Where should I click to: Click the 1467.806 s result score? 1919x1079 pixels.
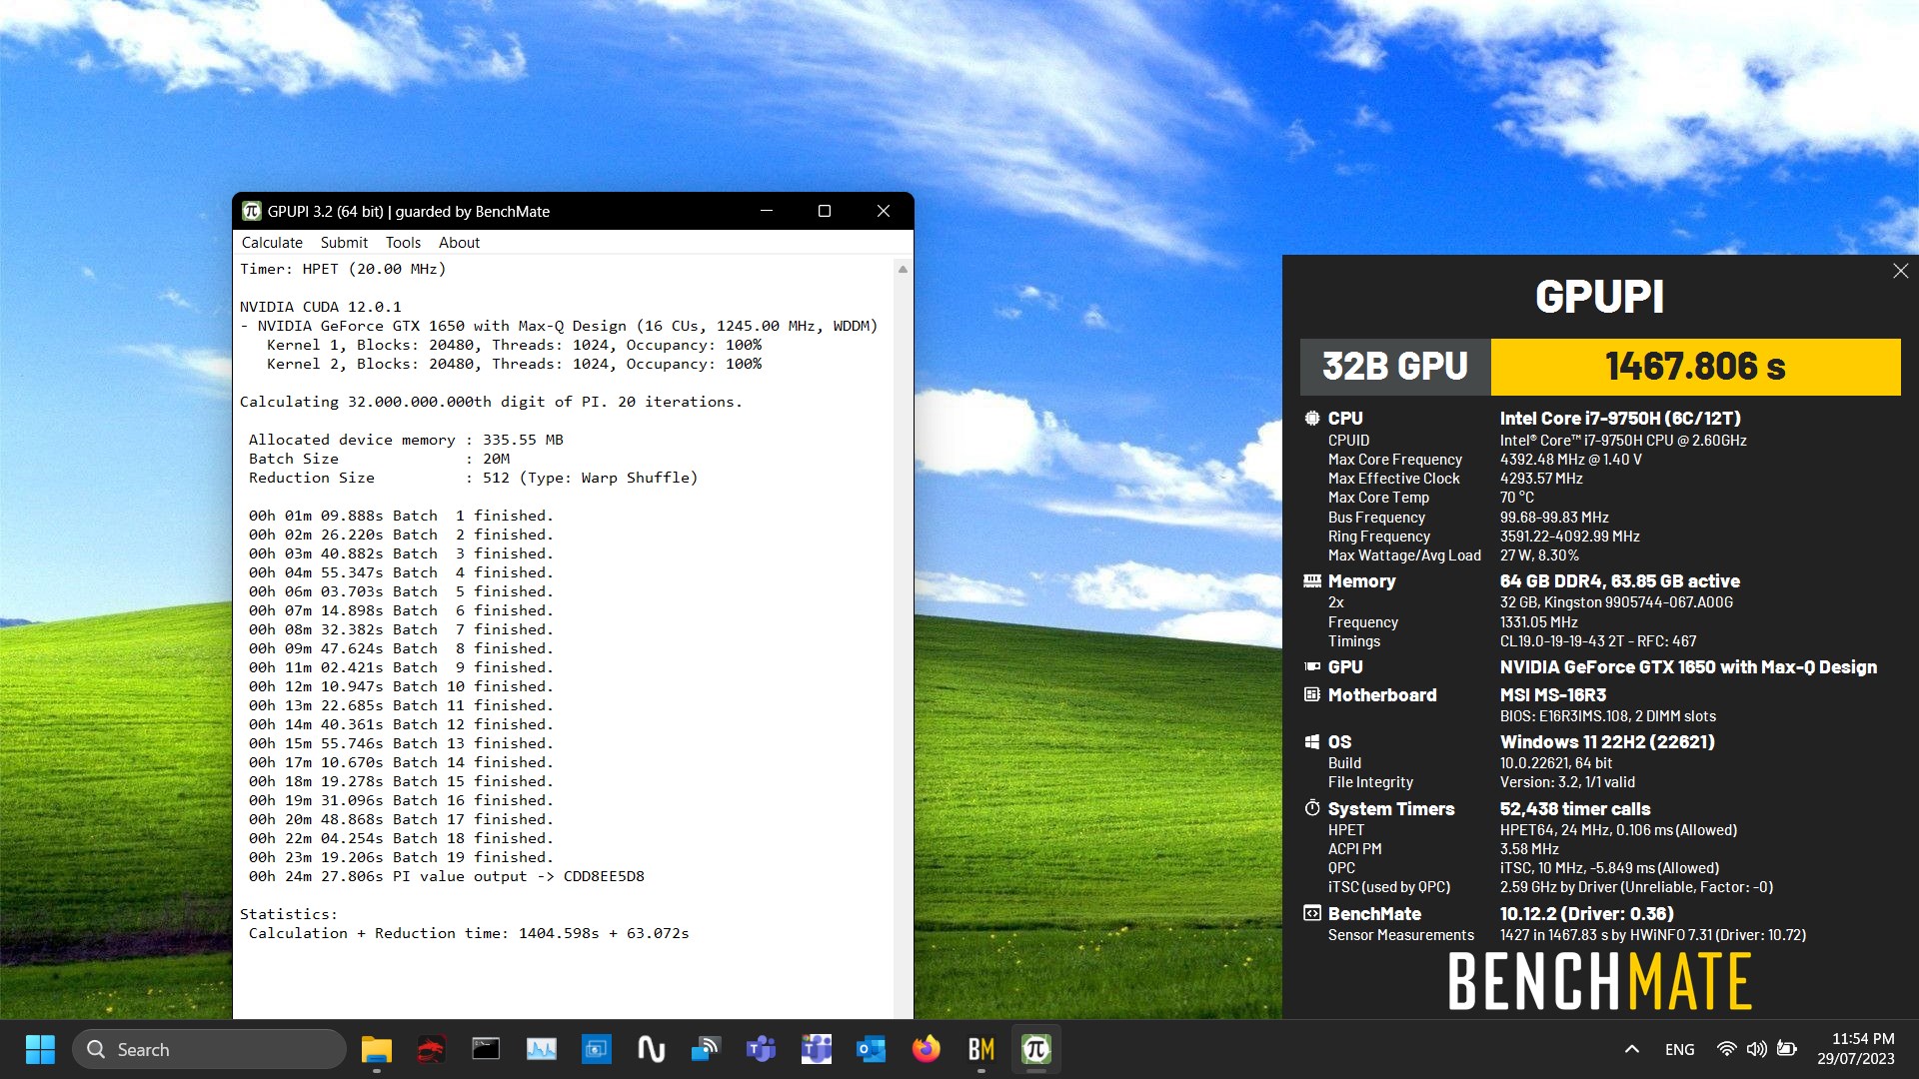pyautogui.click(x=1695, y=367)
